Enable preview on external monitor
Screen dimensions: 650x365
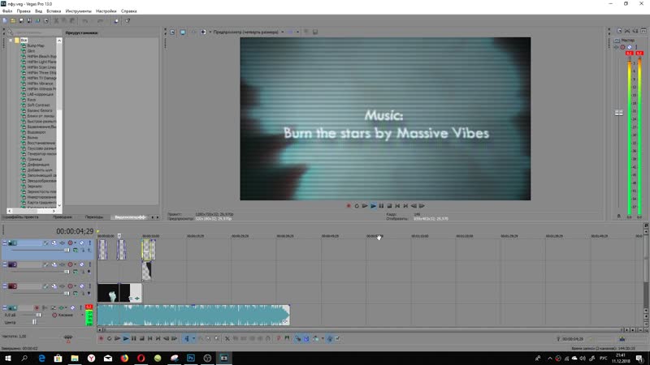pos(182,32)
